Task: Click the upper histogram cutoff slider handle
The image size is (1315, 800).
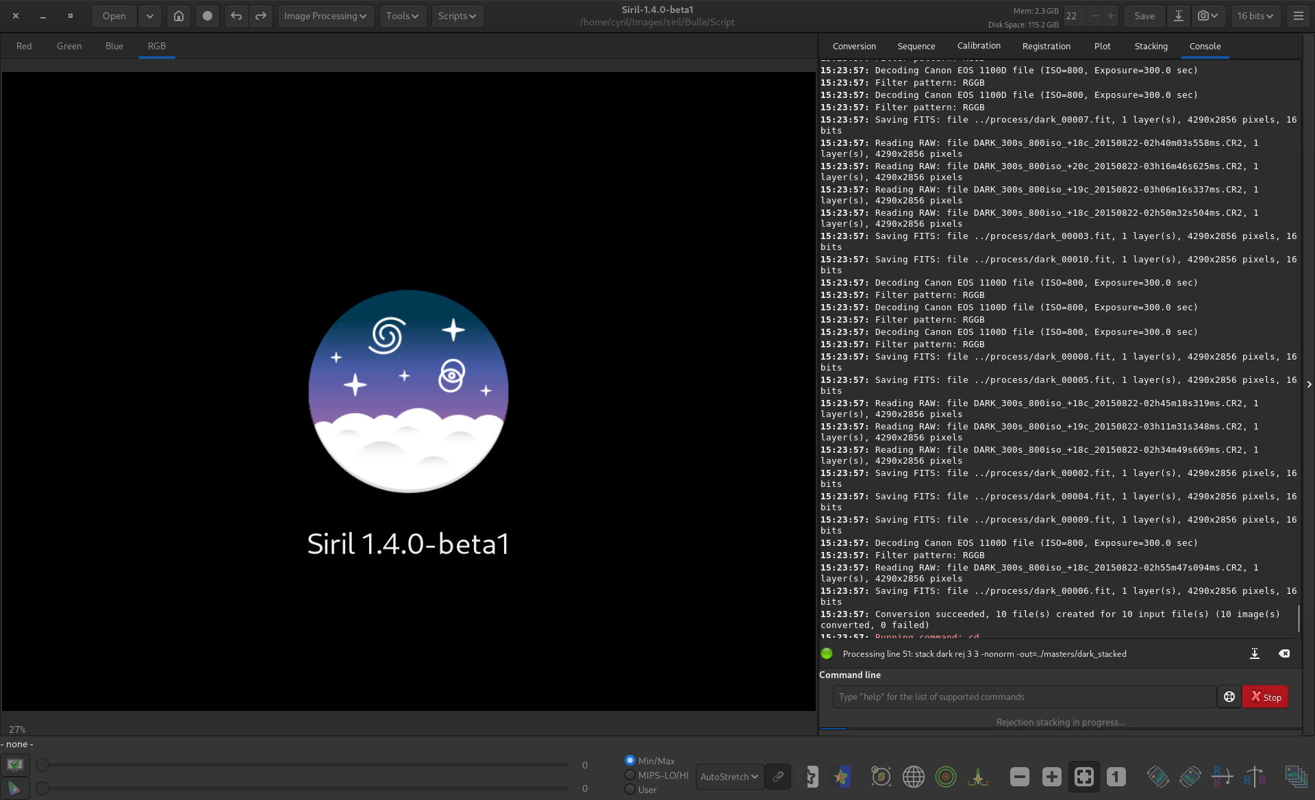Action: [x=42, y=764]
